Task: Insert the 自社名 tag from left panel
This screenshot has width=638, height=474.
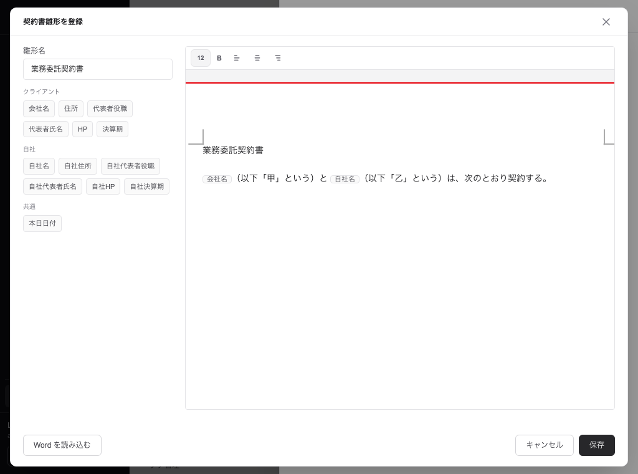Action: click(39, 166)
